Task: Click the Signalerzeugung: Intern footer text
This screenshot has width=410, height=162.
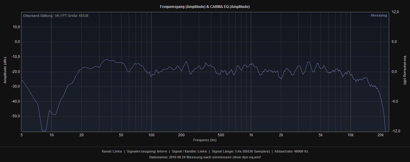Action: coord(147,151)
